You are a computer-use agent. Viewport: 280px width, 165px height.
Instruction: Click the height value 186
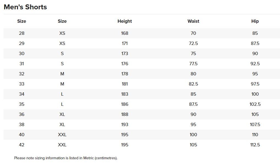click(125, 104)
